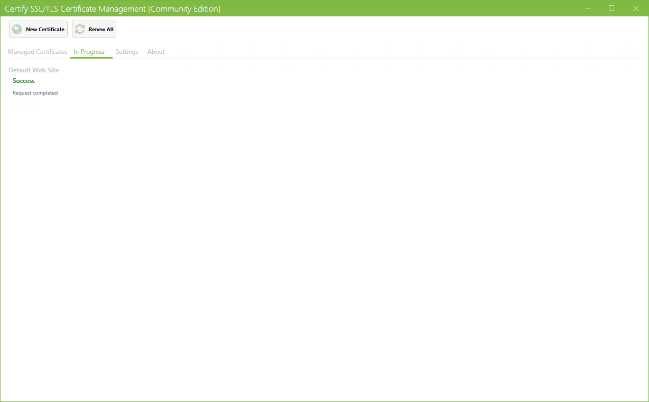Click the Renew All refresh arrows icon
Image resolution: width=649 pixels, height=402 pixels.
(80, 30)
